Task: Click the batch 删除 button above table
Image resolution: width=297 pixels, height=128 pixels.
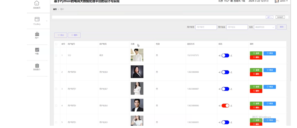Action: (74, 35)
